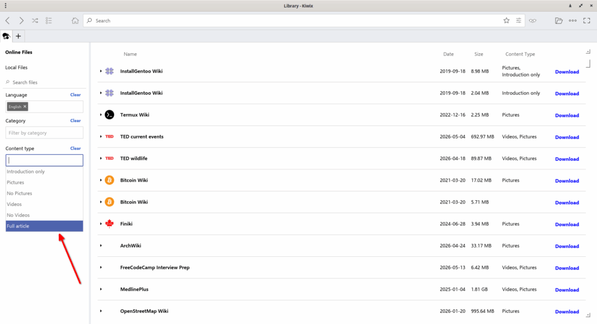Select the Kiwix library tab icon
Screen dimensions: 597x324
pos(6,36)
